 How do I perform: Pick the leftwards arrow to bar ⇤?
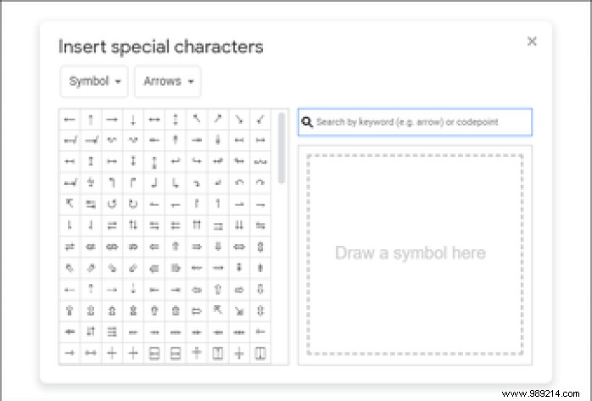[154, 289]
